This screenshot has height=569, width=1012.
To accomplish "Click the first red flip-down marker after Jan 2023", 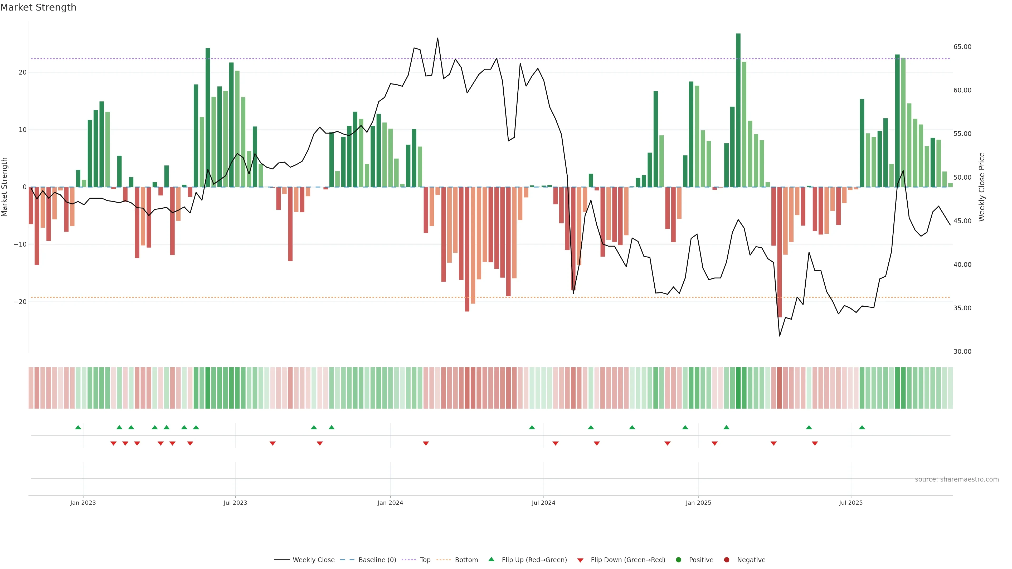I will [x=114, y=443].
